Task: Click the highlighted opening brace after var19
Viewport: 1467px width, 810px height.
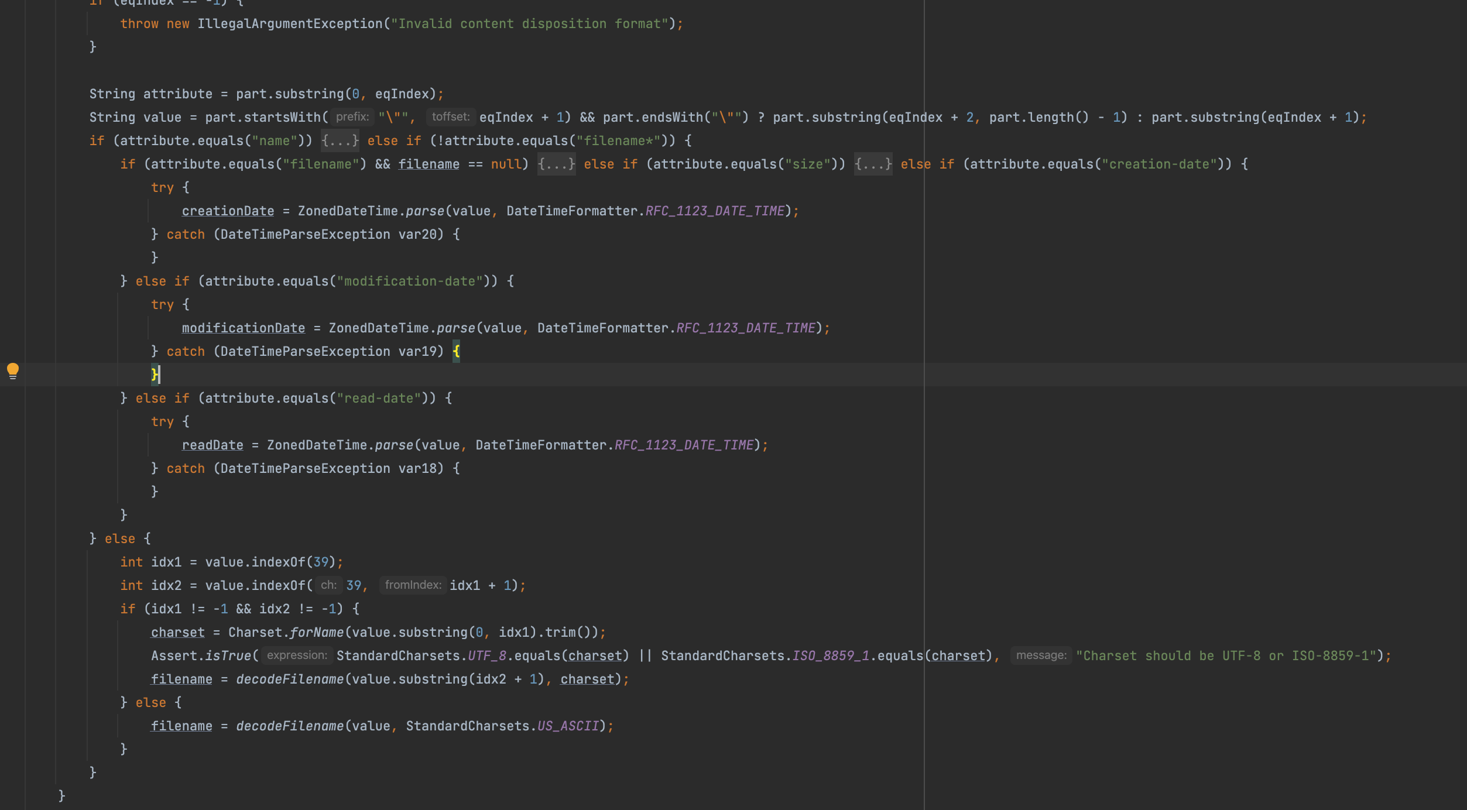Action: click(457, 352)
